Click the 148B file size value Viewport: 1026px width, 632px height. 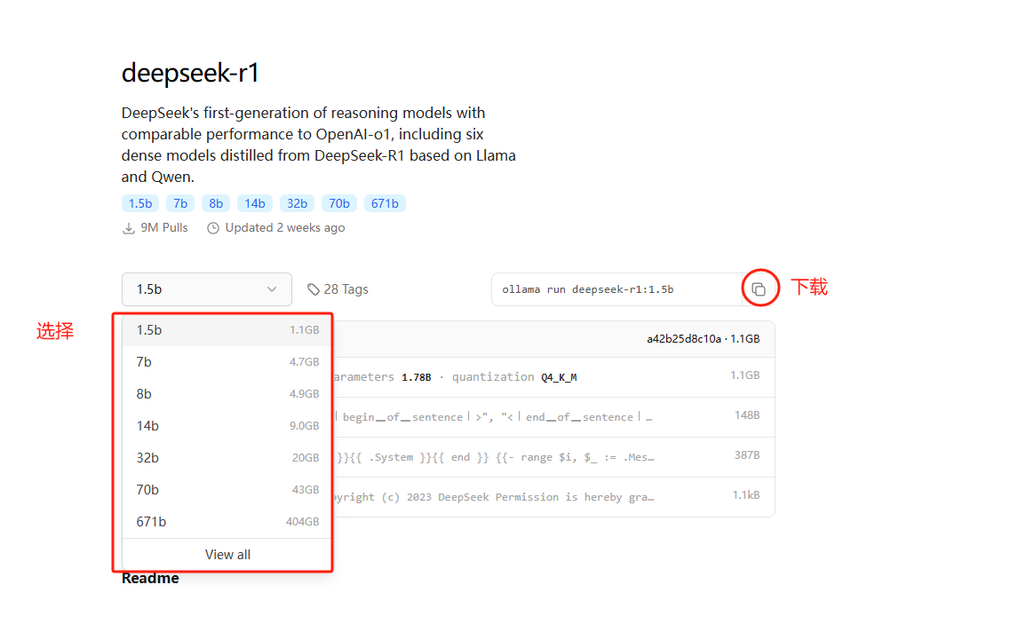(x=746, y=415)
